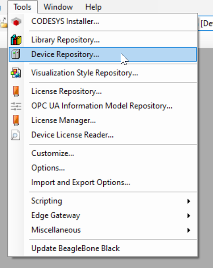Image resolution: width=213 pixels, height=268 pixels.
Task: Open the Window menu
Action: point(58,7)
